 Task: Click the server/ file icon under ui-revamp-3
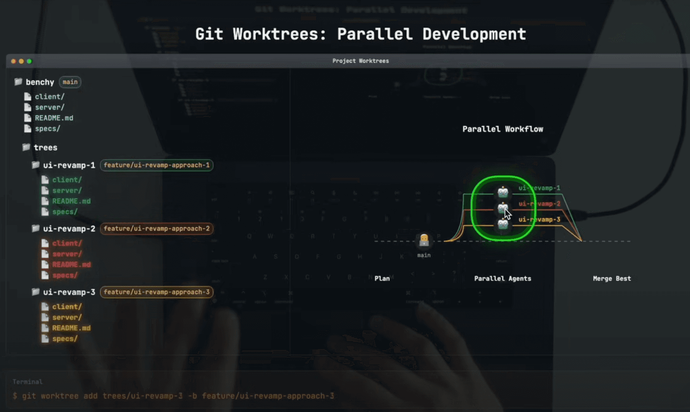pos(45,317)
